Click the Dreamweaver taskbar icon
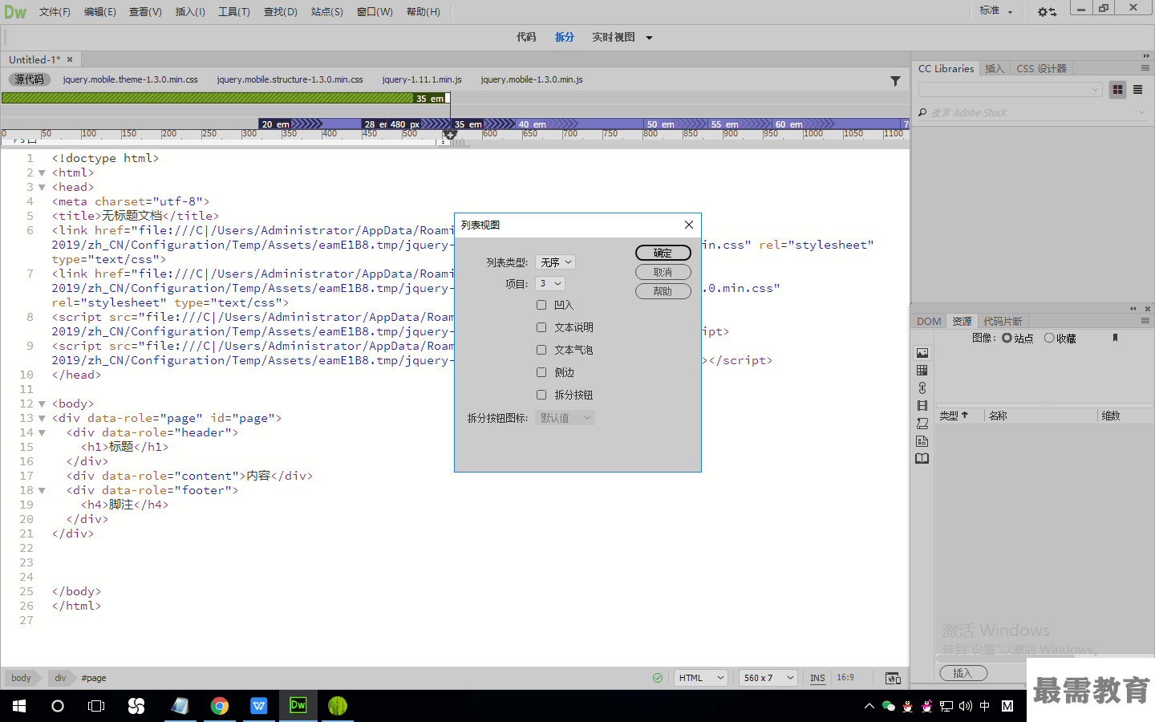 [298, 706]
